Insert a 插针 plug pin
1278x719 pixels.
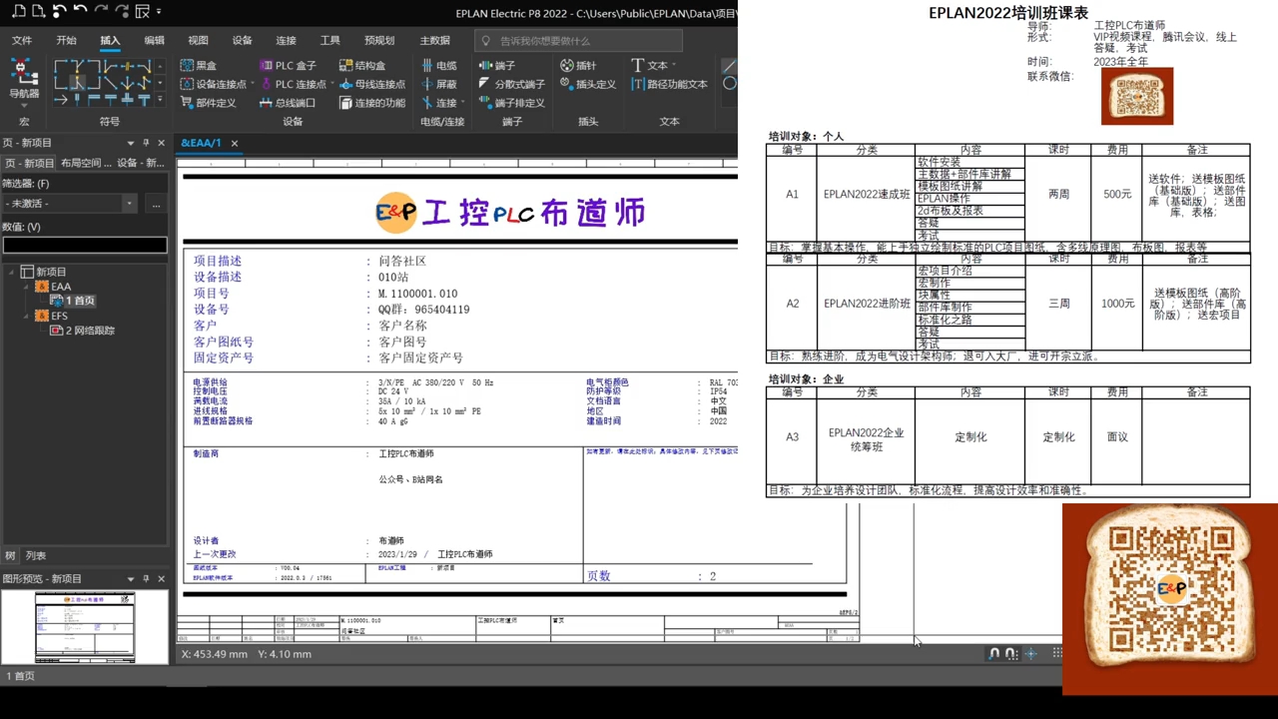[x=577, y=65]
